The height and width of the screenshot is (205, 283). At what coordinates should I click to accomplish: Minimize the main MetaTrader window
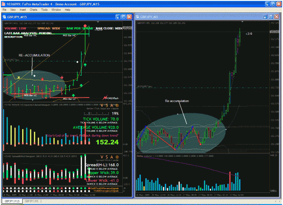tap(268, 4)
